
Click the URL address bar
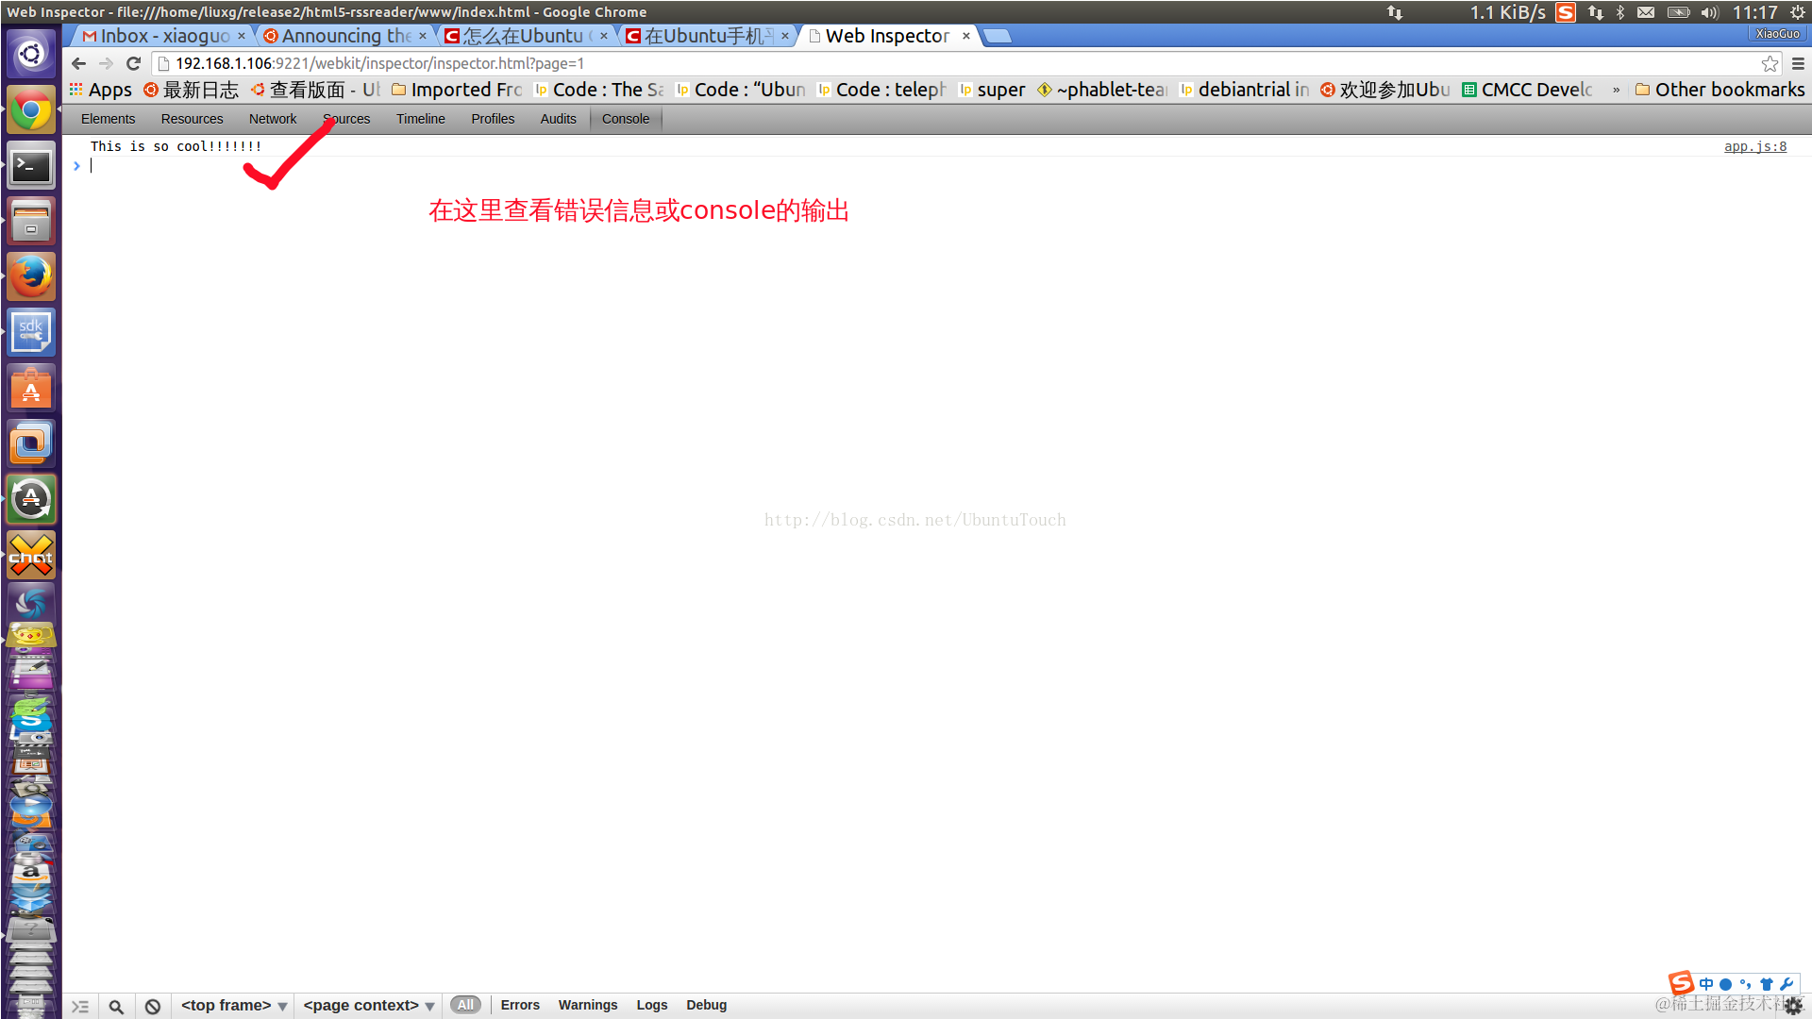click(944, 63)
